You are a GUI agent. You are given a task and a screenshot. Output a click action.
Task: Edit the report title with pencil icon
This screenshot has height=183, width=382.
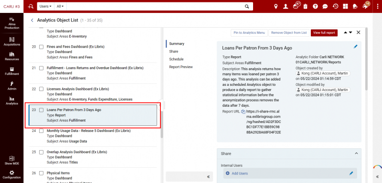tap(355, 47)
